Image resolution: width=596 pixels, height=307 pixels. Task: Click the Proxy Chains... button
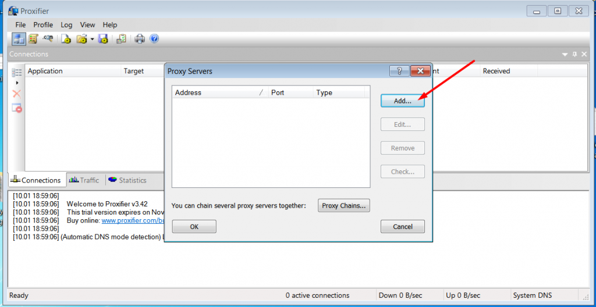click(x=343, y=206)
